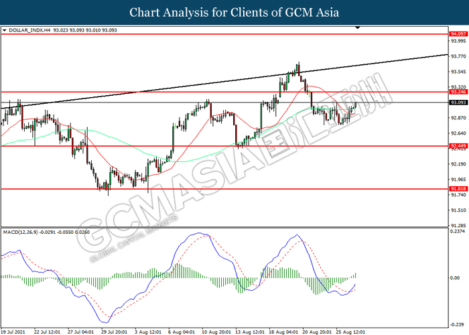Select the 91.818 support price label
Viewport: 469px width, 335px height.
click(x=458, y=189)
